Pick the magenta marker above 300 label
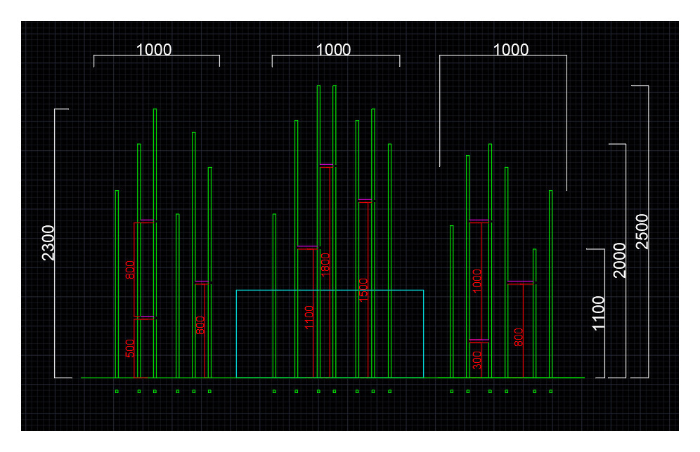Viewport: 700px width, 452px height. tap(479, 340)
